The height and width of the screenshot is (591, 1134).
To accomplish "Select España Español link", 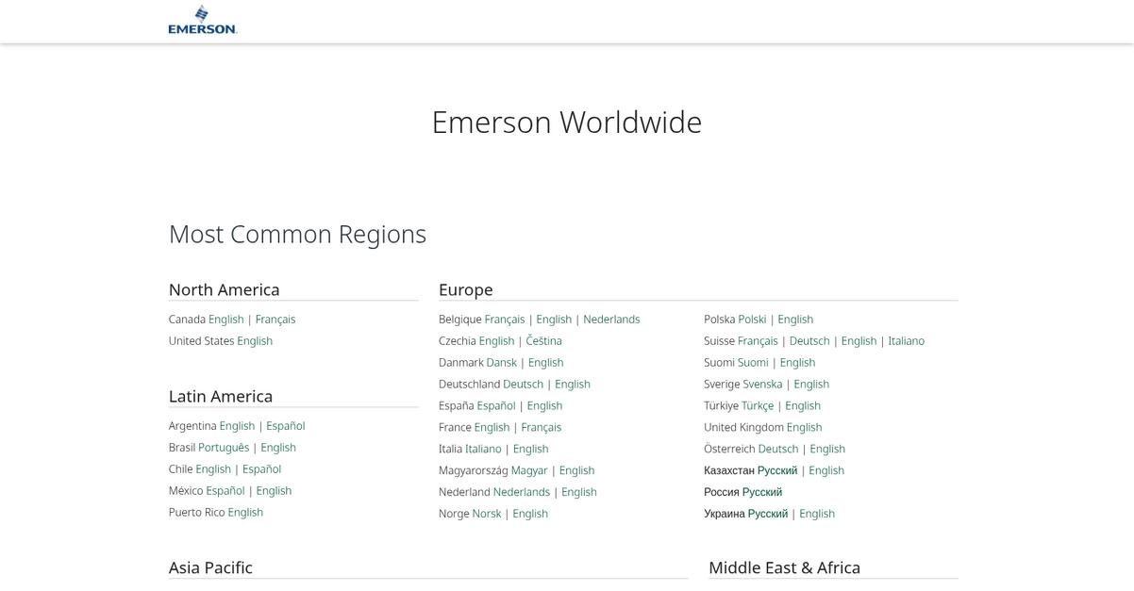I will pos(496,406).
